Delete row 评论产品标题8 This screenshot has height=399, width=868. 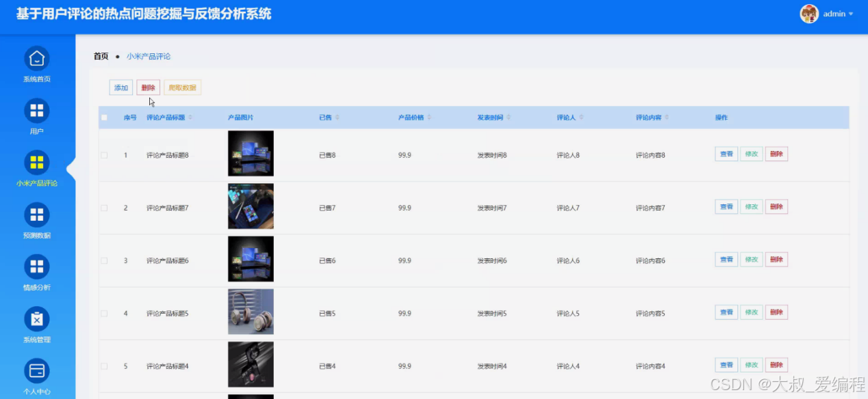tap(776, 154)
